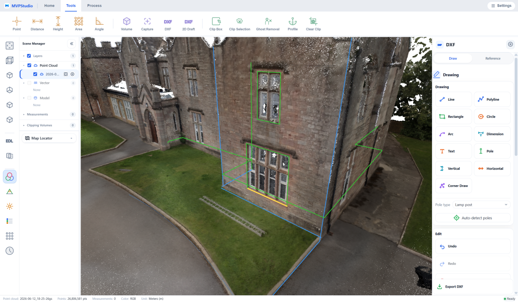
Task: Click the Clear Clip tool
Action: click(313, 24)
